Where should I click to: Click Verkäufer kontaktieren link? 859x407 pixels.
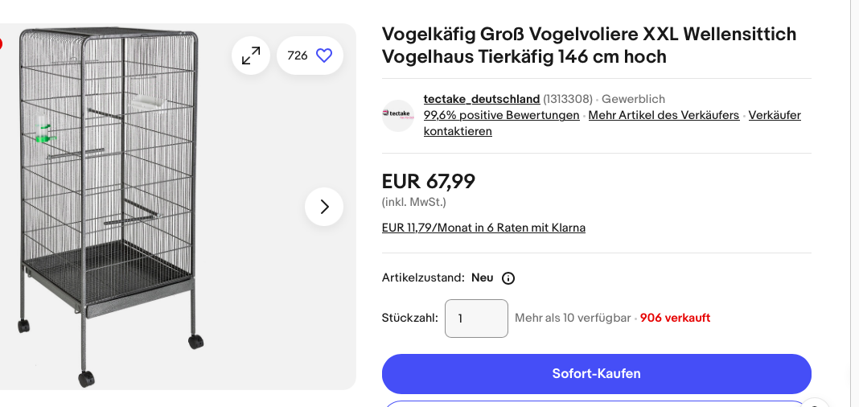tap(612, 123)
